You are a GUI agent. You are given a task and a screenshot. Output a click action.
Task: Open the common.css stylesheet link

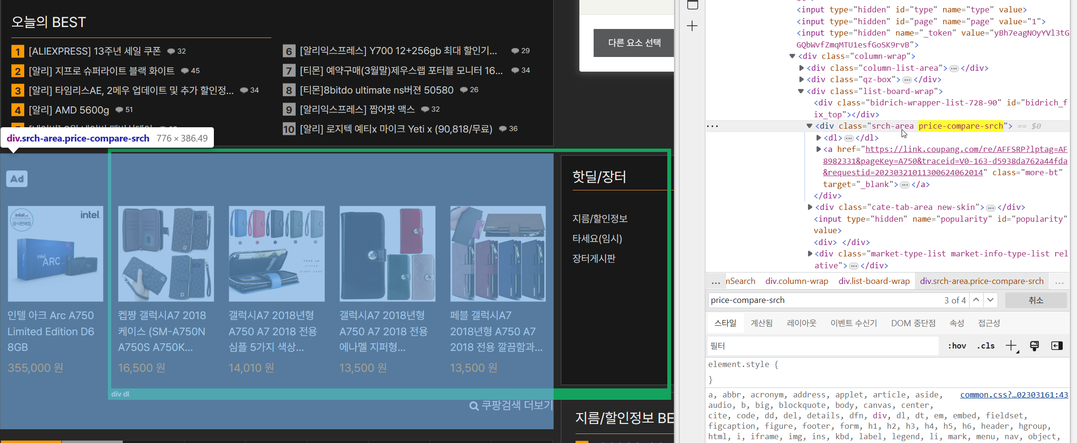(1013, 395)
